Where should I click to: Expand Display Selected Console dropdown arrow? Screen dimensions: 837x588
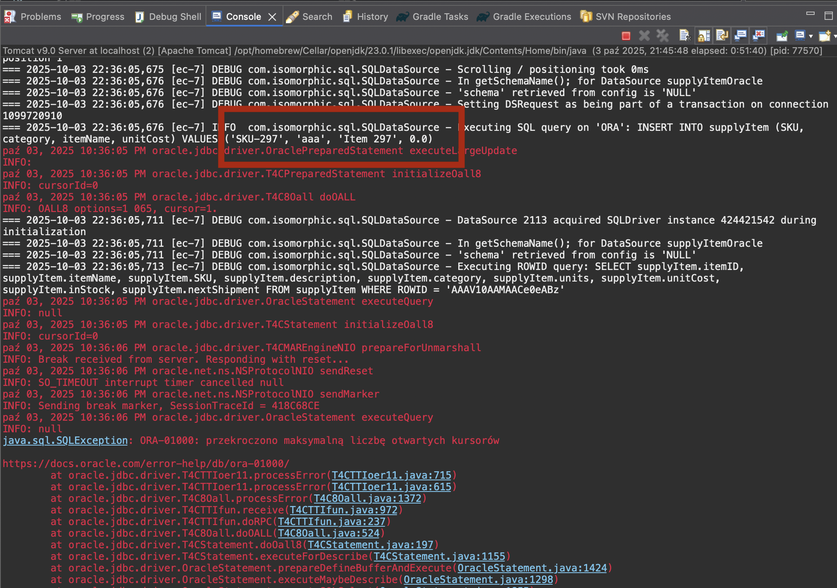click(x=811, y=36)
